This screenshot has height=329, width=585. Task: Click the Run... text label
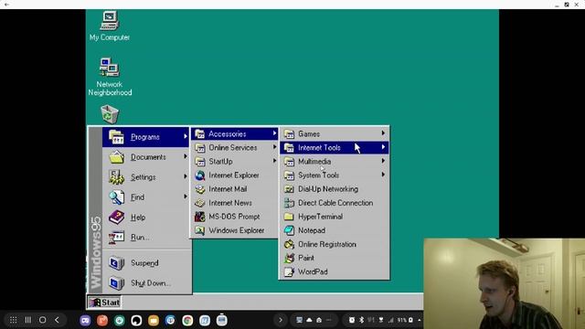tap(140, 238)
